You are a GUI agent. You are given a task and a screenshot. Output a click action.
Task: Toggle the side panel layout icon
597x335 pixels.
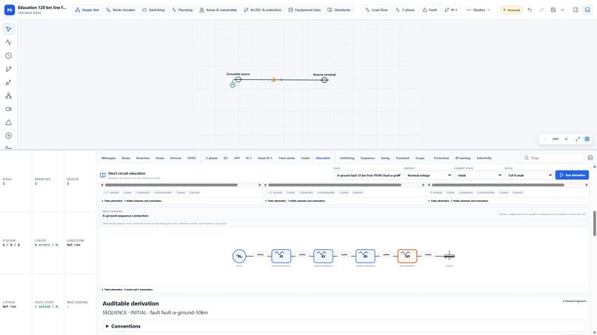576,10
